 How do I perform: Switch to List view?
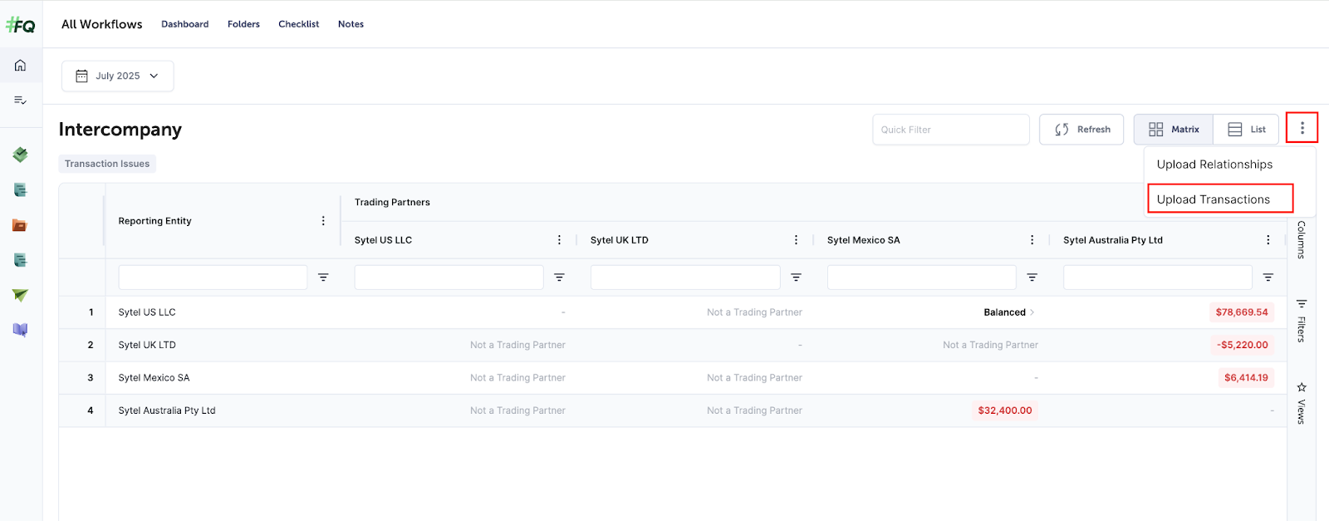pos(1246,130)
